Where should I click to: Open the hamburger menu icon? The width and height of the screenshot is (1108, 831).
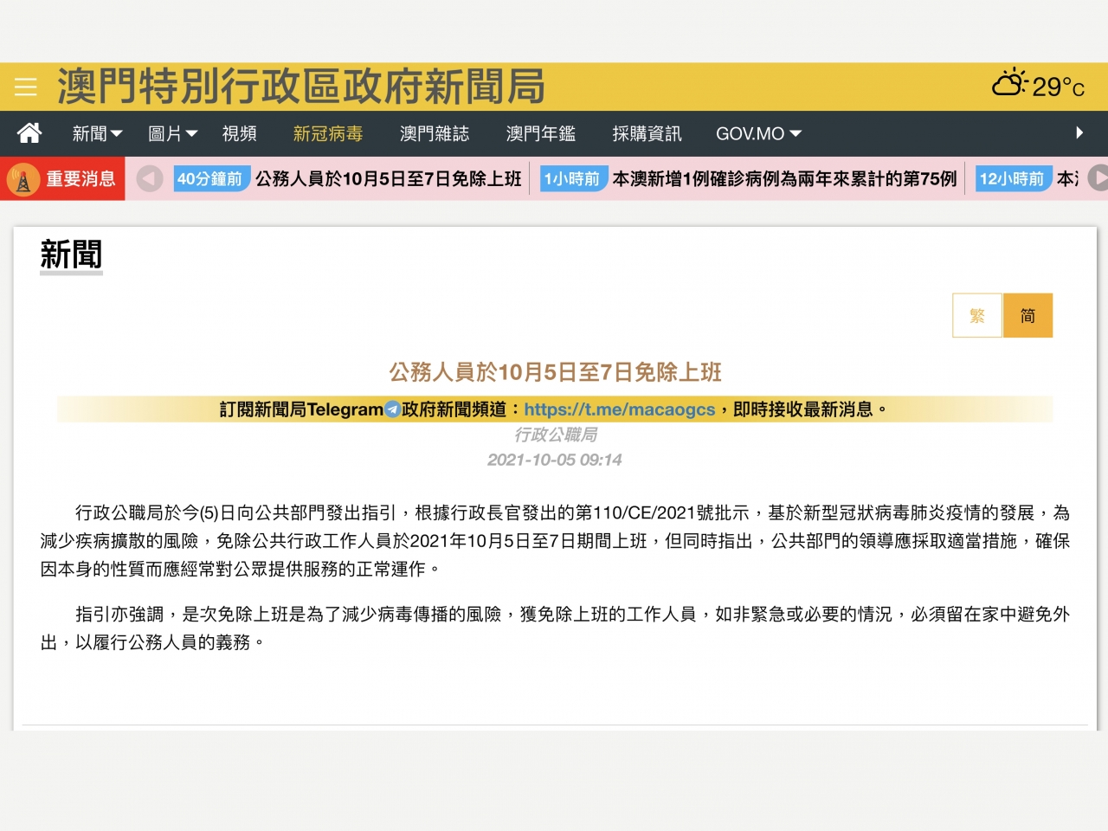[x=25, y=87]
